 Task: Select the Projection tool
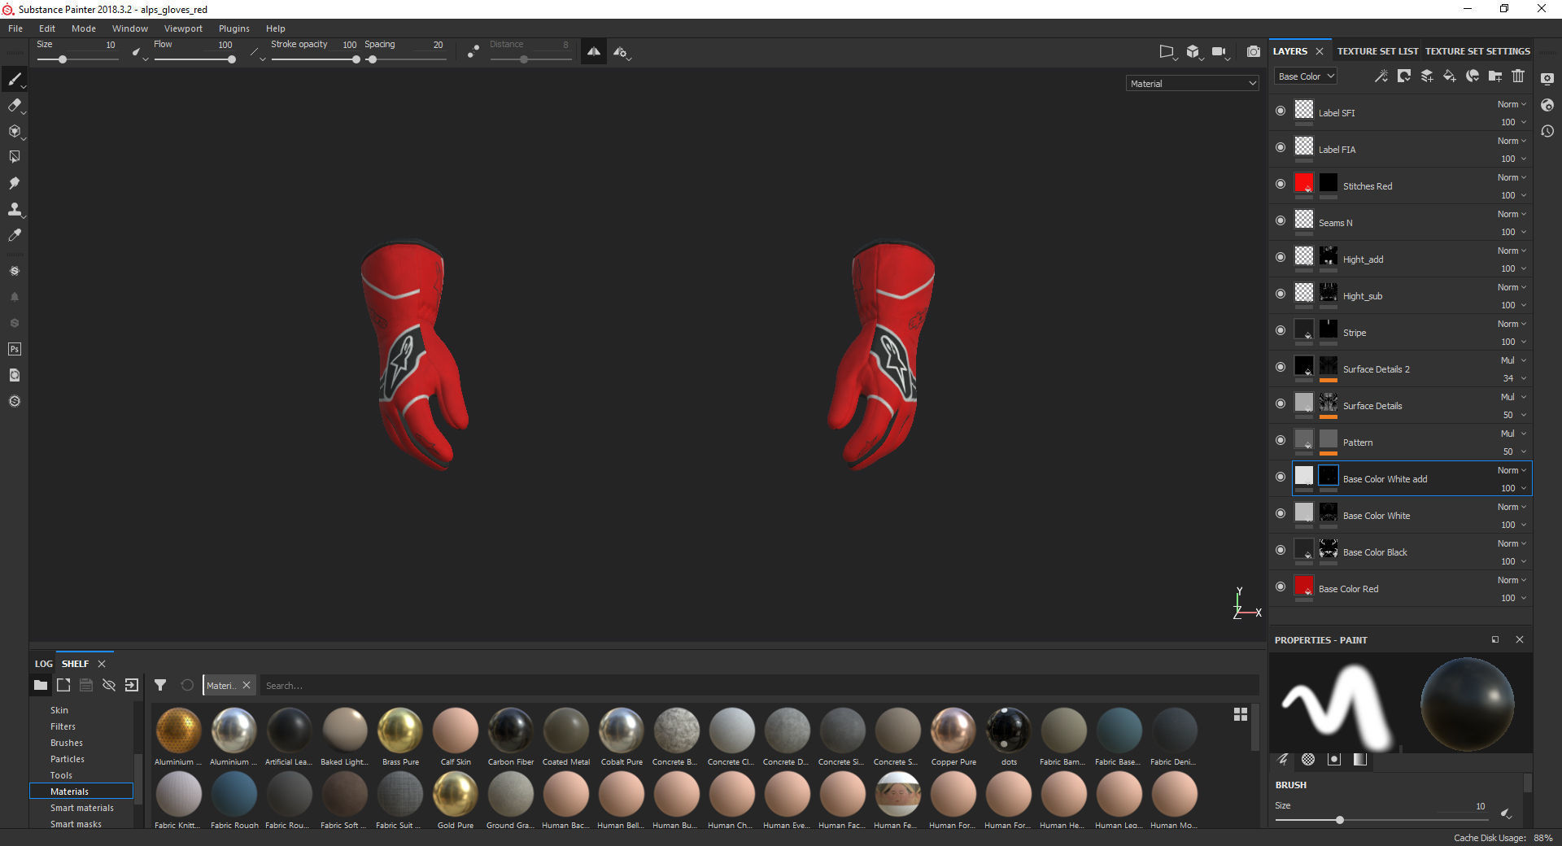[x=14, y=131]
